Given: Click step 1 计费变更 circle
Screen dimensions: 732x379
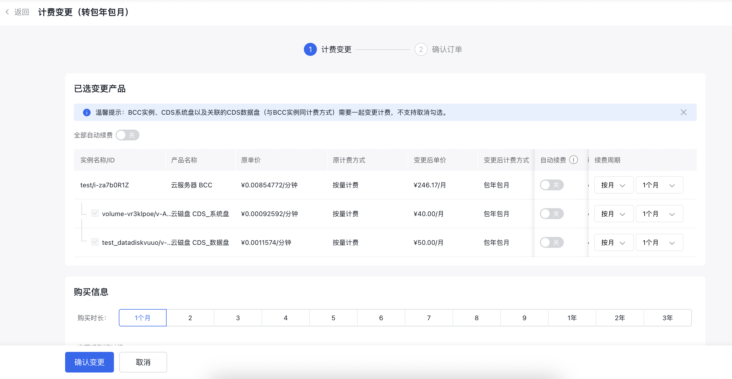Looking at the screenshot, I should [x=310, y=49].
